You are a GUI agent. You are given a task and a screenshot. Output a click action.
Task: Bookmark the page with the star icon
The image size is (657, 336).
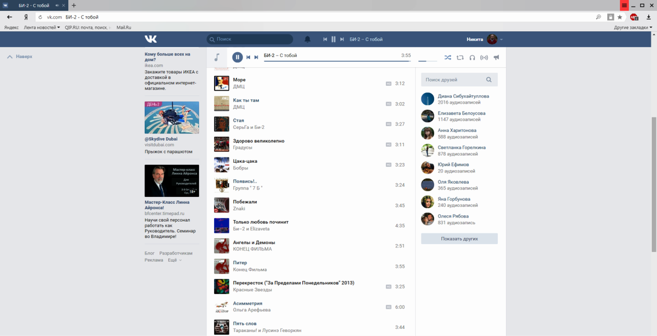point(620,17)
